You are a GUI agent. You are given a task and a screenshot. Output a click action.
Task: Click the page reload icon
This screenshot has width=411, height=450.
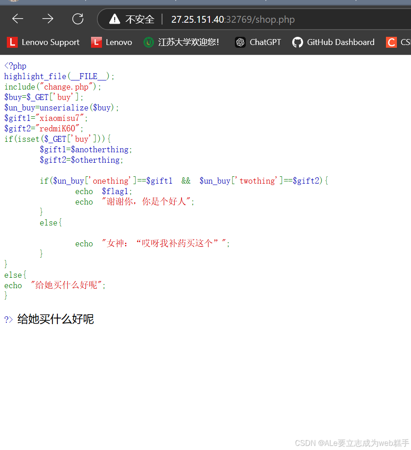pos(77,19)
